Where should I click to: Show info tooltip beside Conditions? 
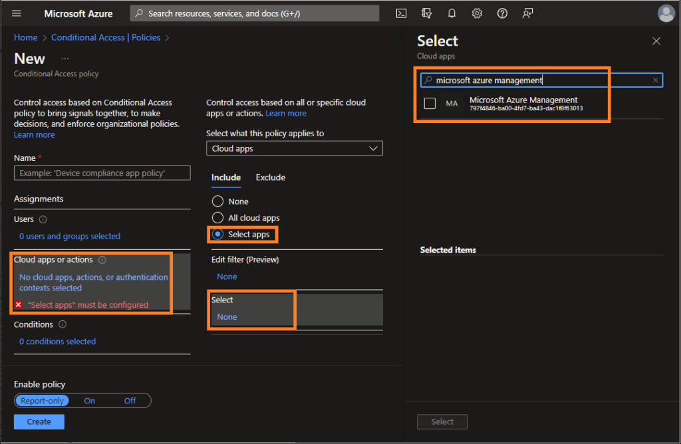coord(63,324)
